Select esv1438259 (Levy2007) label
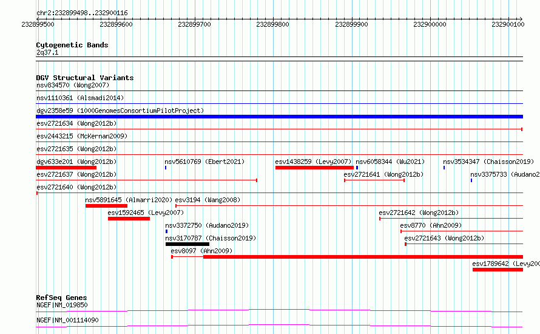Image resolution: width=540 pixels, height=334 pixels. (313, 162)
